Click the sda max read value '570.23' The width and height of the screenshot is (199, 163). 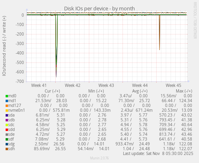[166, 115]
